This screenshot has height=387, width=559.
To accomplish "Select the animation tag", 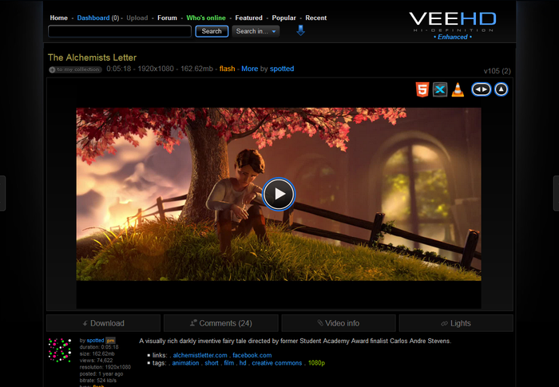I will [x=185, y=363].
